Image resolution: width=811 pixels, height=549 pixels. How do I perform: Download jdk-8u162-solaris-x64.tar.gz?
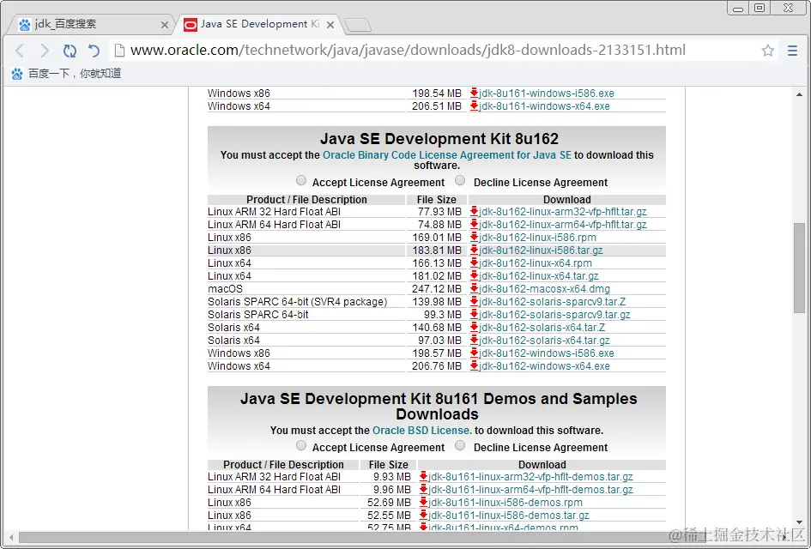tap(544, 341)
